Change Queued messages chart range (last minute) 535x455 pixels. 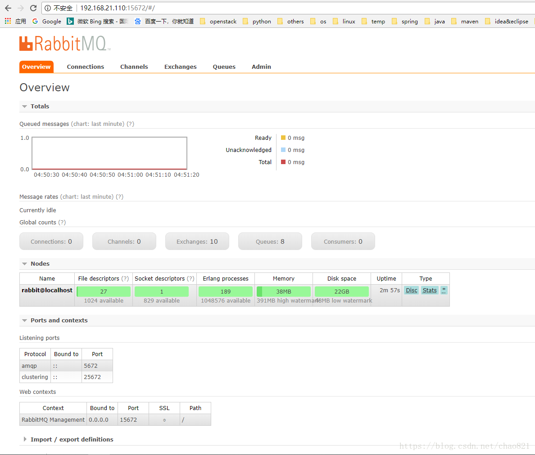pos(98,124)
